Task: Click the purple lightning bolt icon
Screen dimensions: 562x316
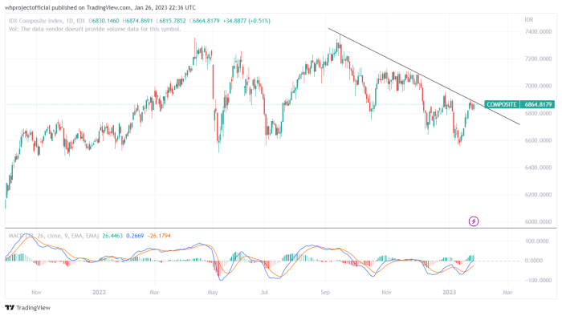Action: coord(474,221)
